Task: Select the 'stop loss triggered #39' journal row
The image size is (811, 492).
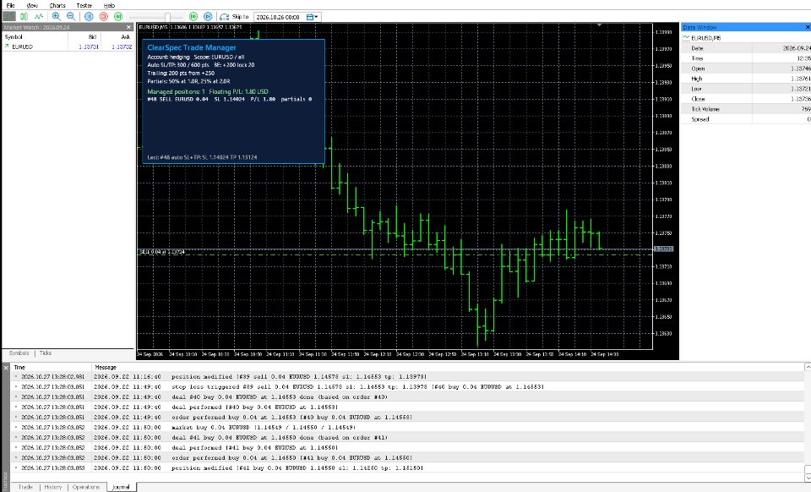Action: [x=407, y=386]
